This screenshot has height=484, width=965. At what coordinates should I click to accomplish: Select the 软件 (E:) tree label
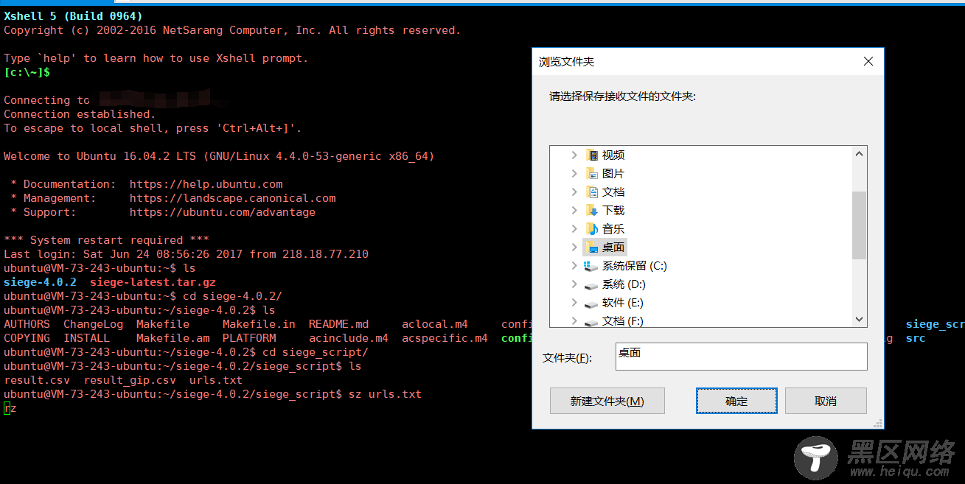tap(623, 302)
